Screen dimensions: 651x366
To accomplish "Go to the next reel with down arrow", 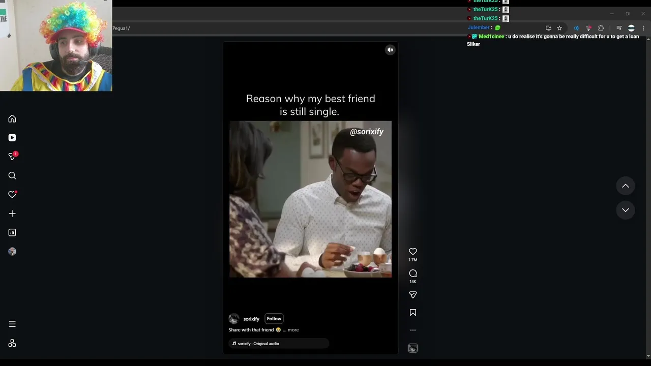I will (626, 210).
